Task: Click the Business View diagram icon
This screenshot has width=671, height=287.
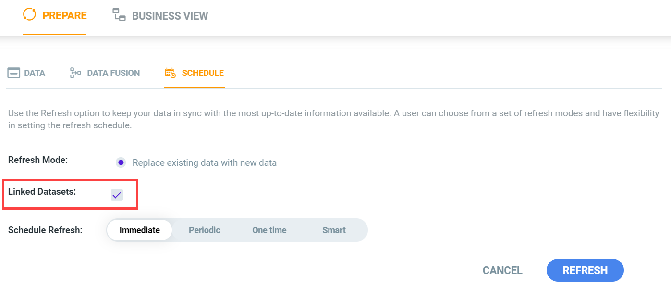Action: coord(119,15)
